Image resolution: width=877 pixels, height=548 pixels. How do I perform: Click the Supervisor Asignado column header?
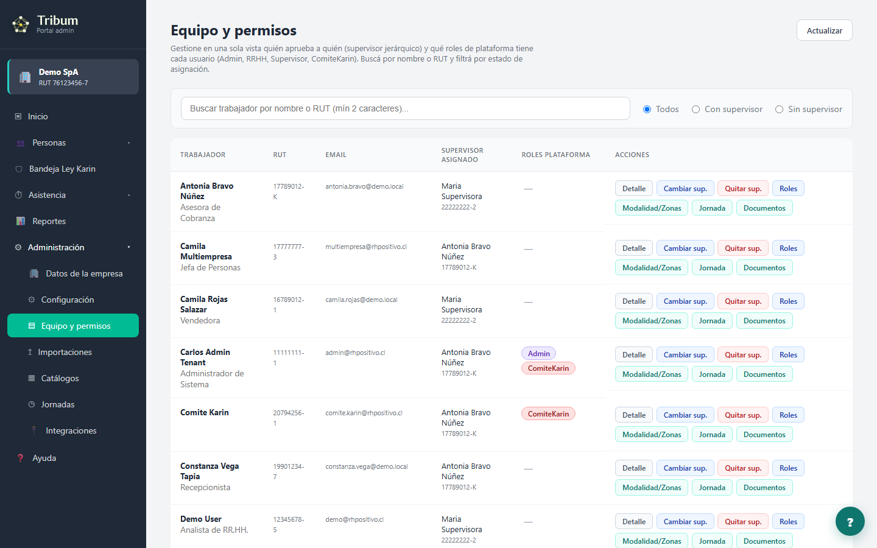[x=462, y=155]
